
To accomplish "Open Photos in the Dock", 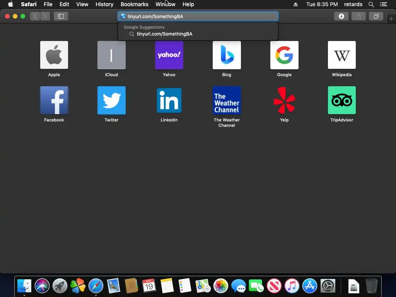I will [220, 286].
